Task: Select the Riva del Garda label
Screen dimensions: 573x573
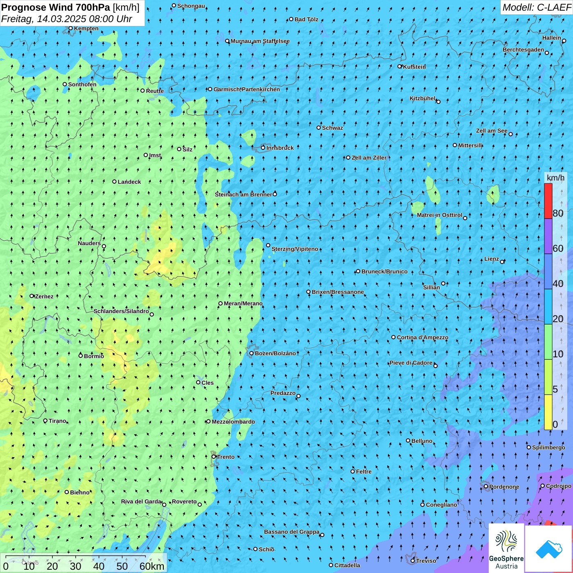Action: click(141, 501)
